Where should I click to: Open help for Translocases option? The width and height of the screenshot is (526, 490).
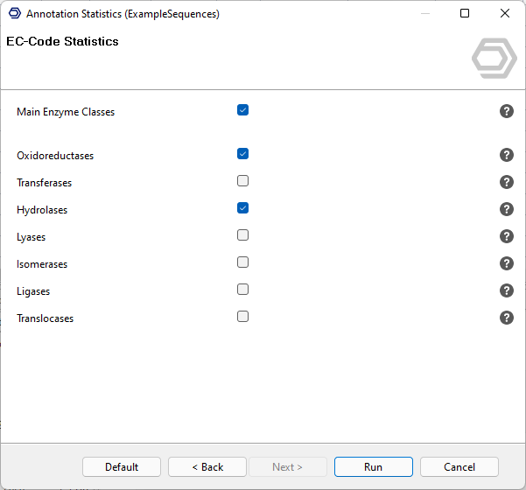coord(506,318)
